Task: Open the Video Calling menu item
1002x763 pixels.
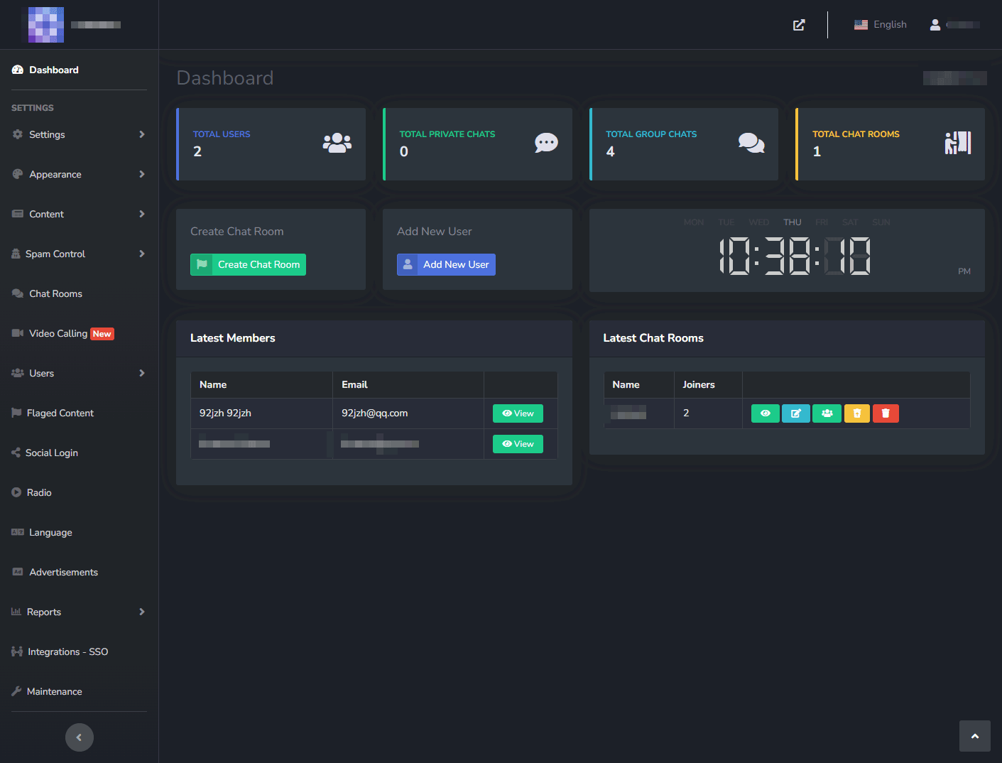Action: click(79, 333)
